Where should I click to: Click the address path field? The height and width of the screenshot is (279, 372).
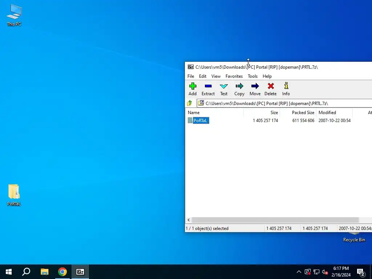[285, 103]
